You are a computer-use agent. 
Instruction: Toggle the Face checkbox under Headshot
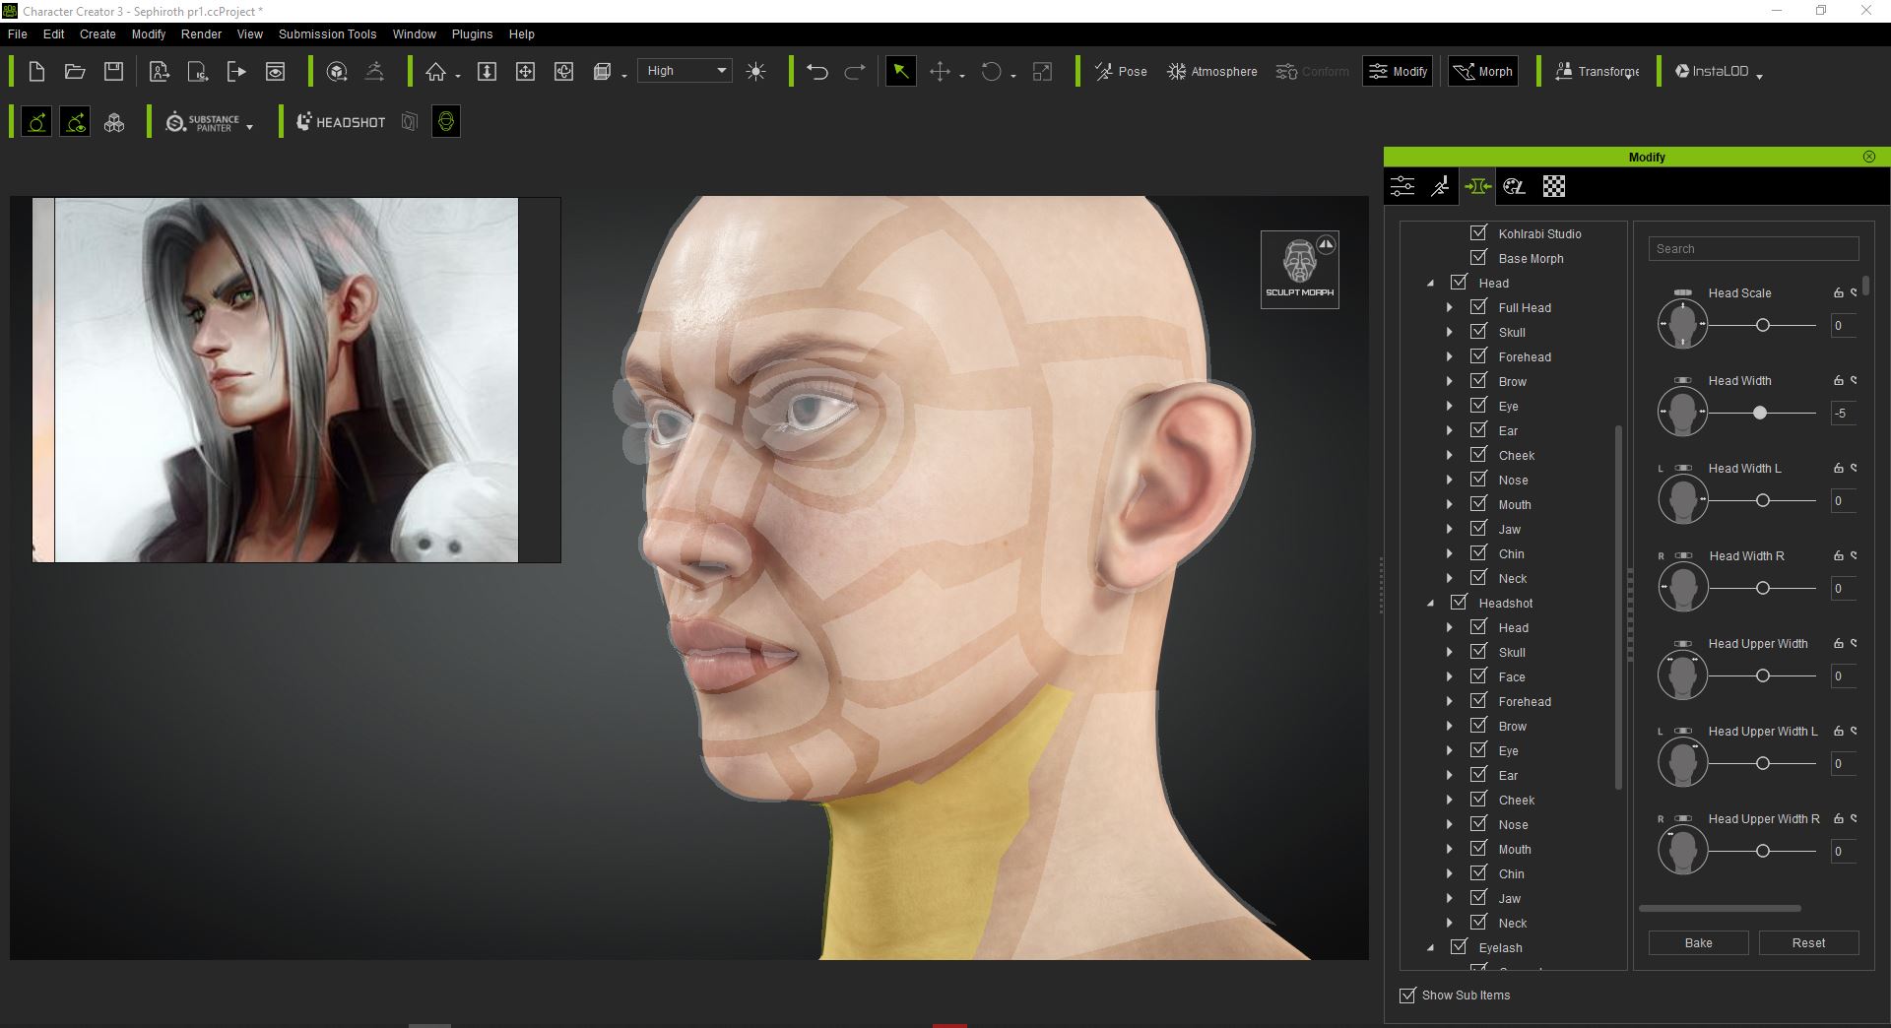(x=1478, y=675)
